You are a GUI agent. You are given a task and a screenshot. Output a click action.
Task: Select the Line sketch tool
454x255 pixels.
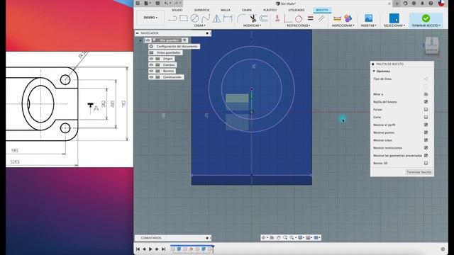172,18
